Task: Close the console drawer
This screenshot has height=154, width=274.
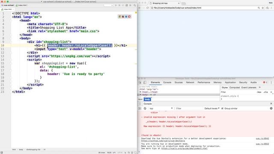Action: (271, 104)
